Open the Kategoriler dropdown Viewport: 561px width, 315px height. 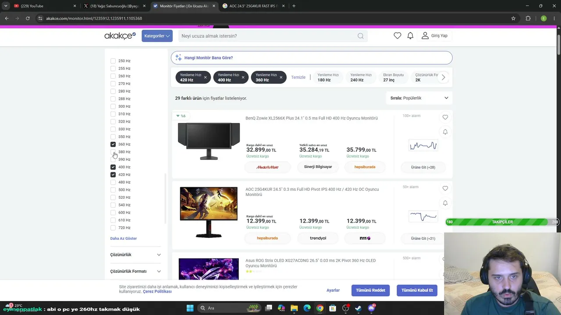pyautogui.click(x=157, y=36)
